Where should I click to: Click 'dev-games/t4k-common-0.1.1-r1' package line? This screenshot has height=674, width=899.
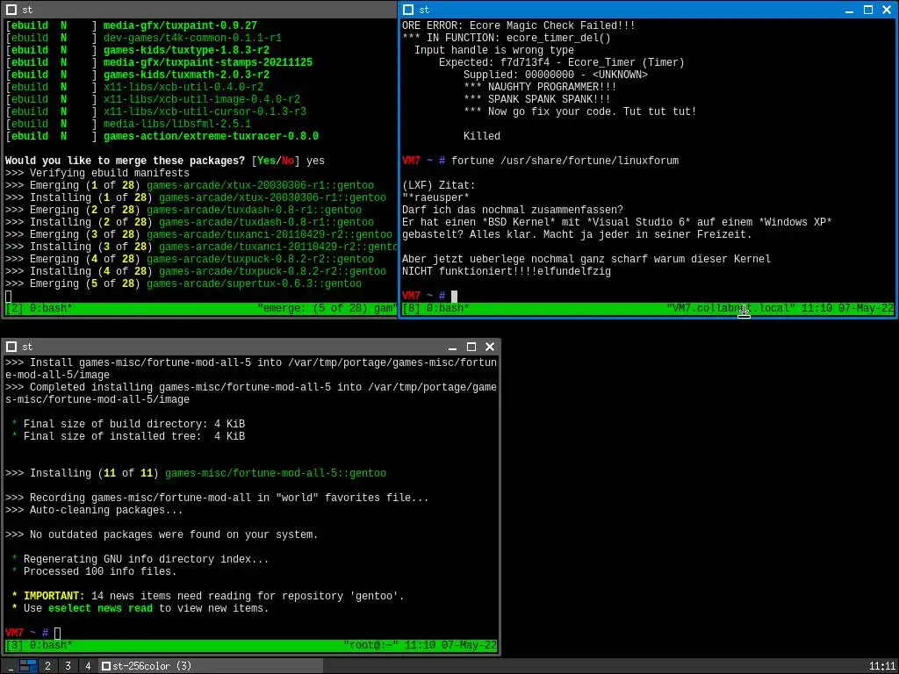(192, 38)
